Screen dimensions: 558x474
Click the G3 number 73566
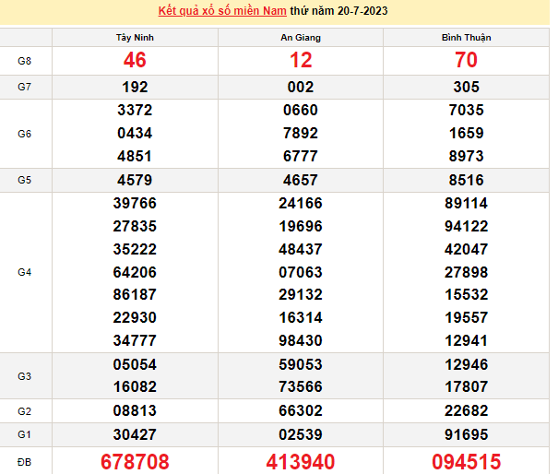pos(301,387)
